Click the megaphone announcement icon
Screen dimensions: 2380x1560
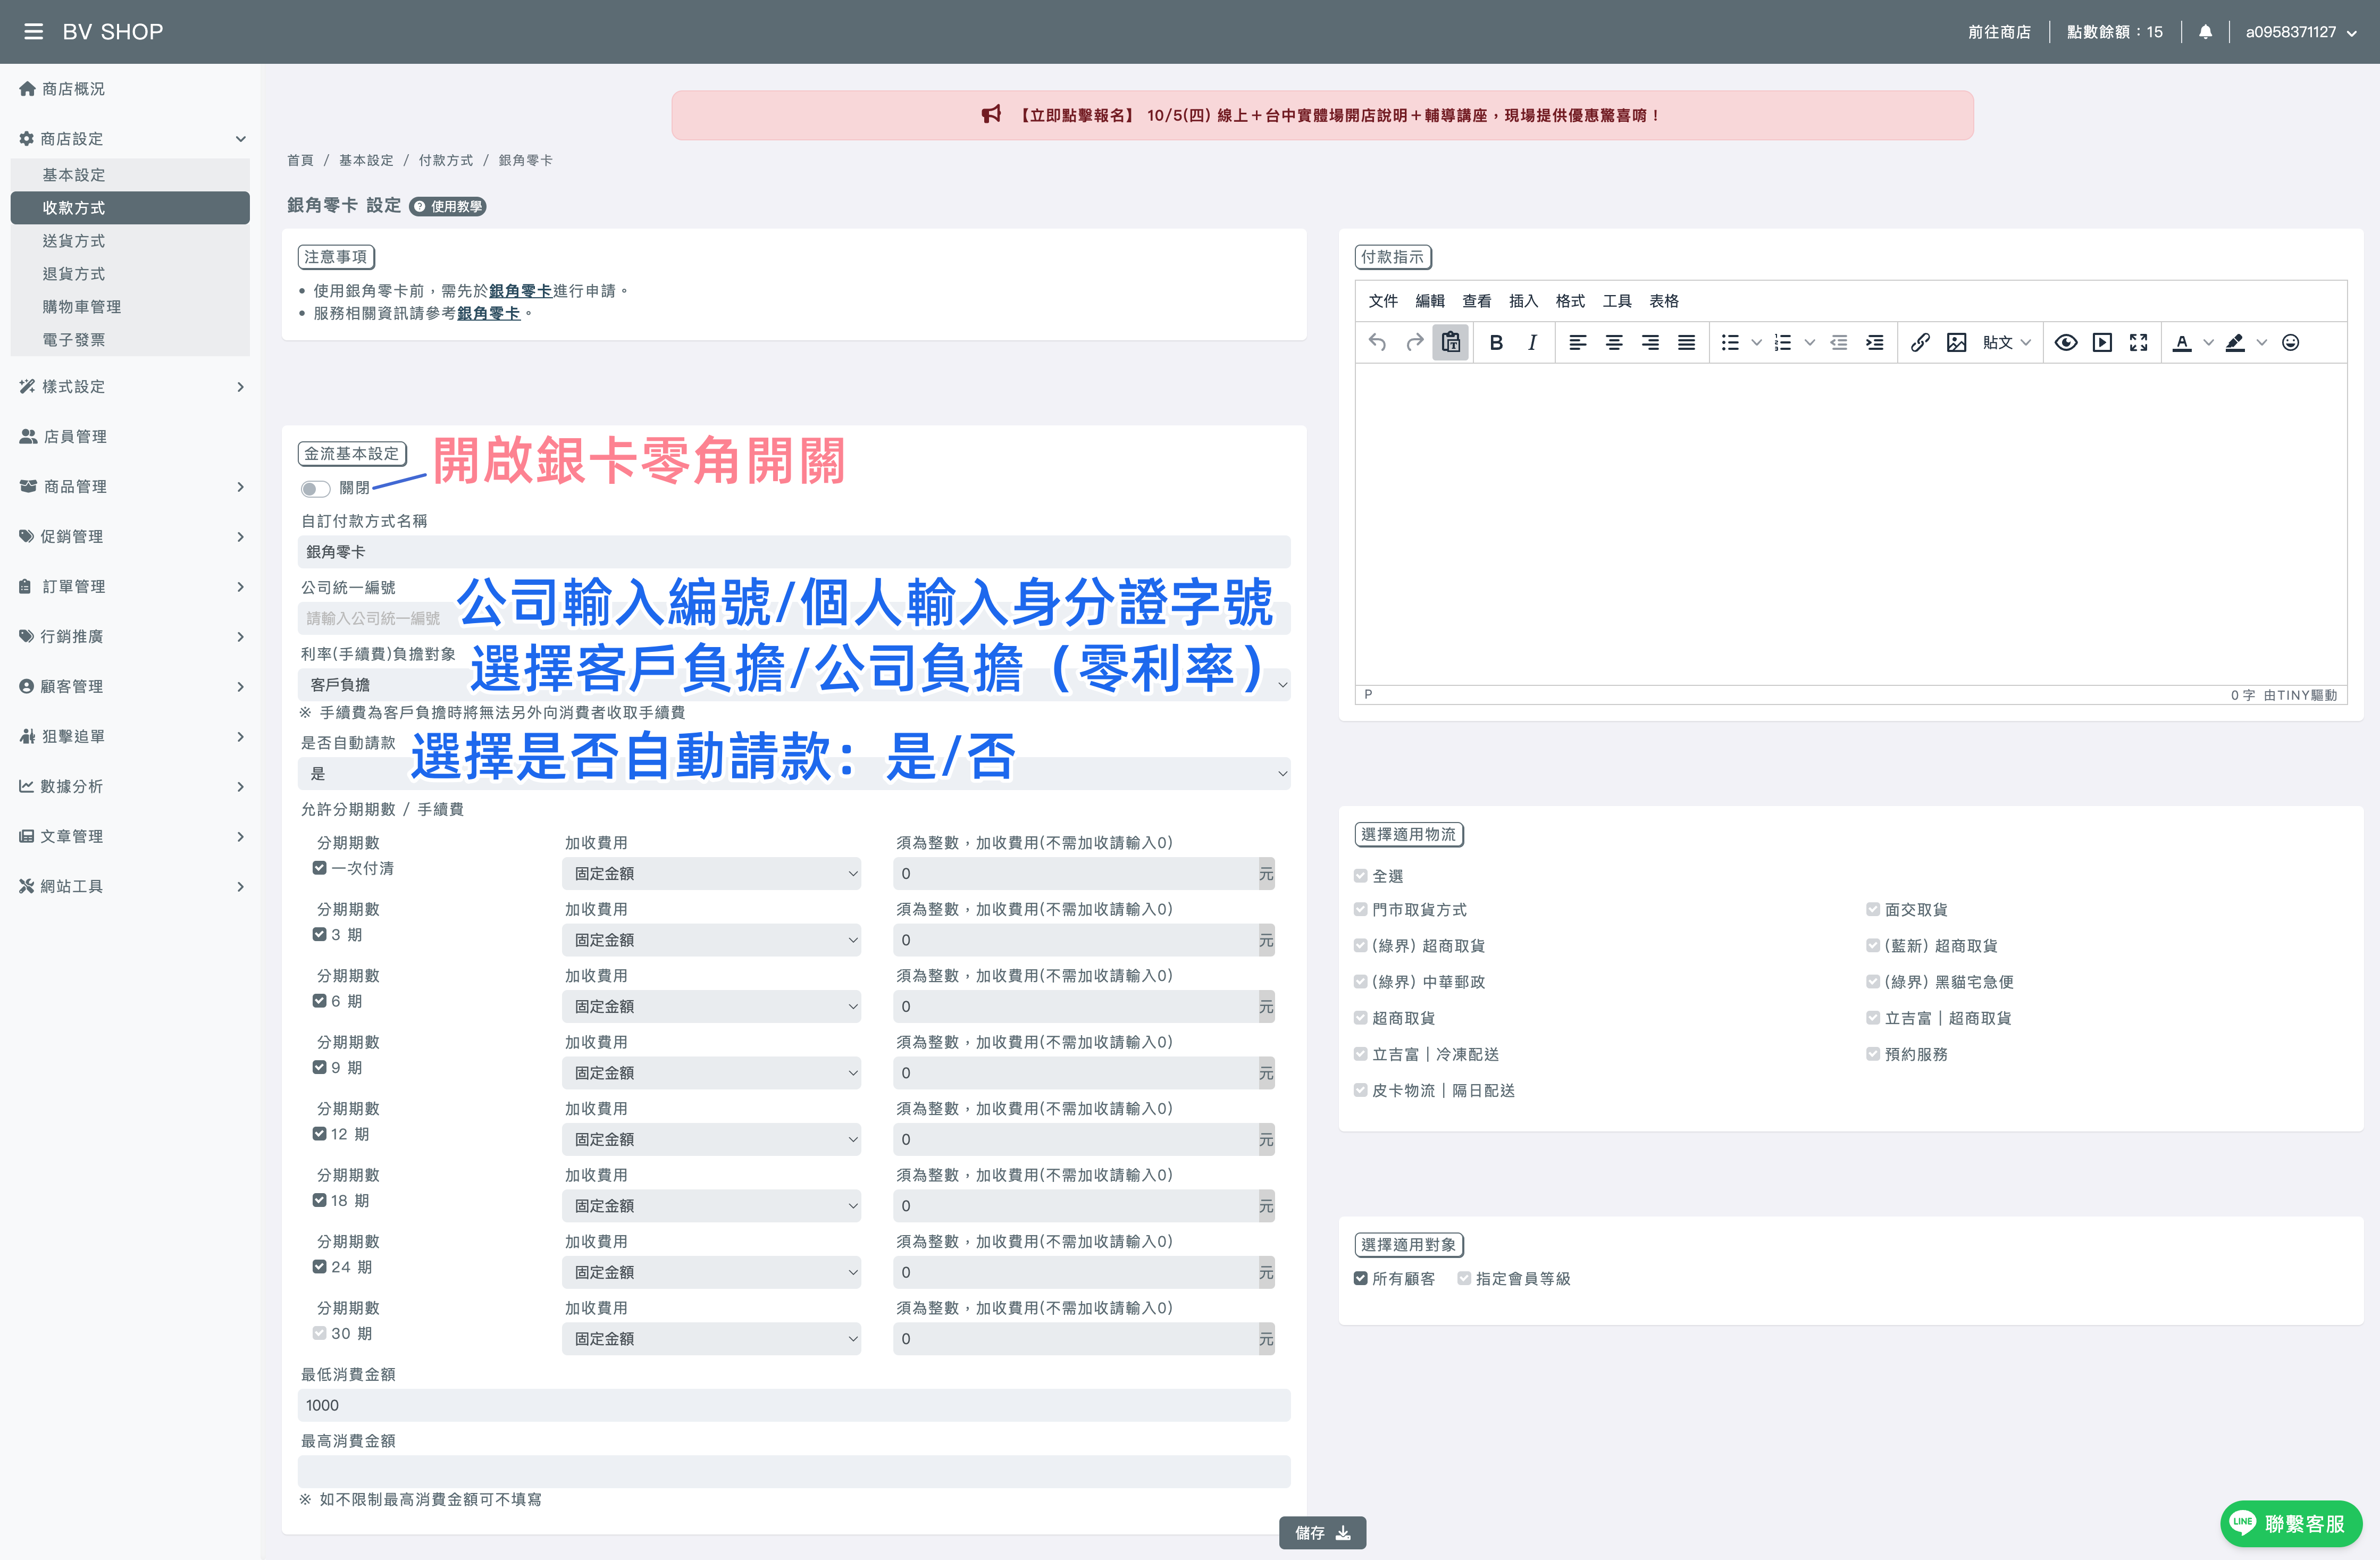click(991, 115)
